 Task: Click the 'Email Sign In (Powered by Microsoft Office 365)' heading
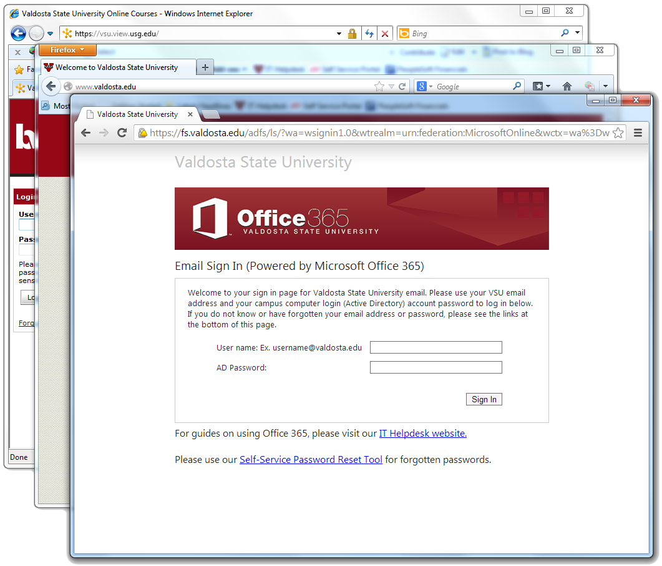pyautogui.click(x=299, y=266)
